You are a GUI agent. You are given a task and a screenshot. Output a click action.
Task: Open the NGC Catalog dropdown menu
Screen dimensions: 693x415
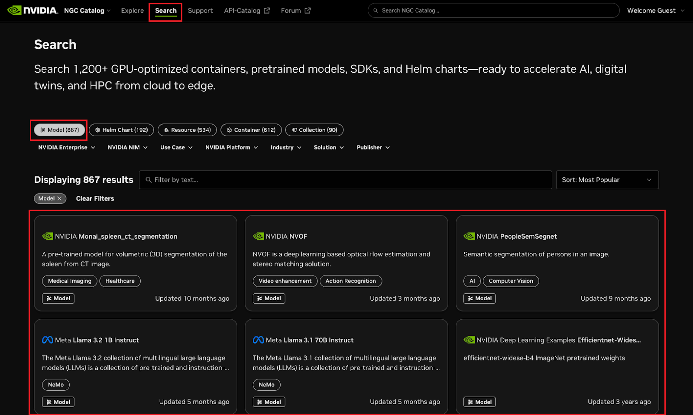coord(87,10)
